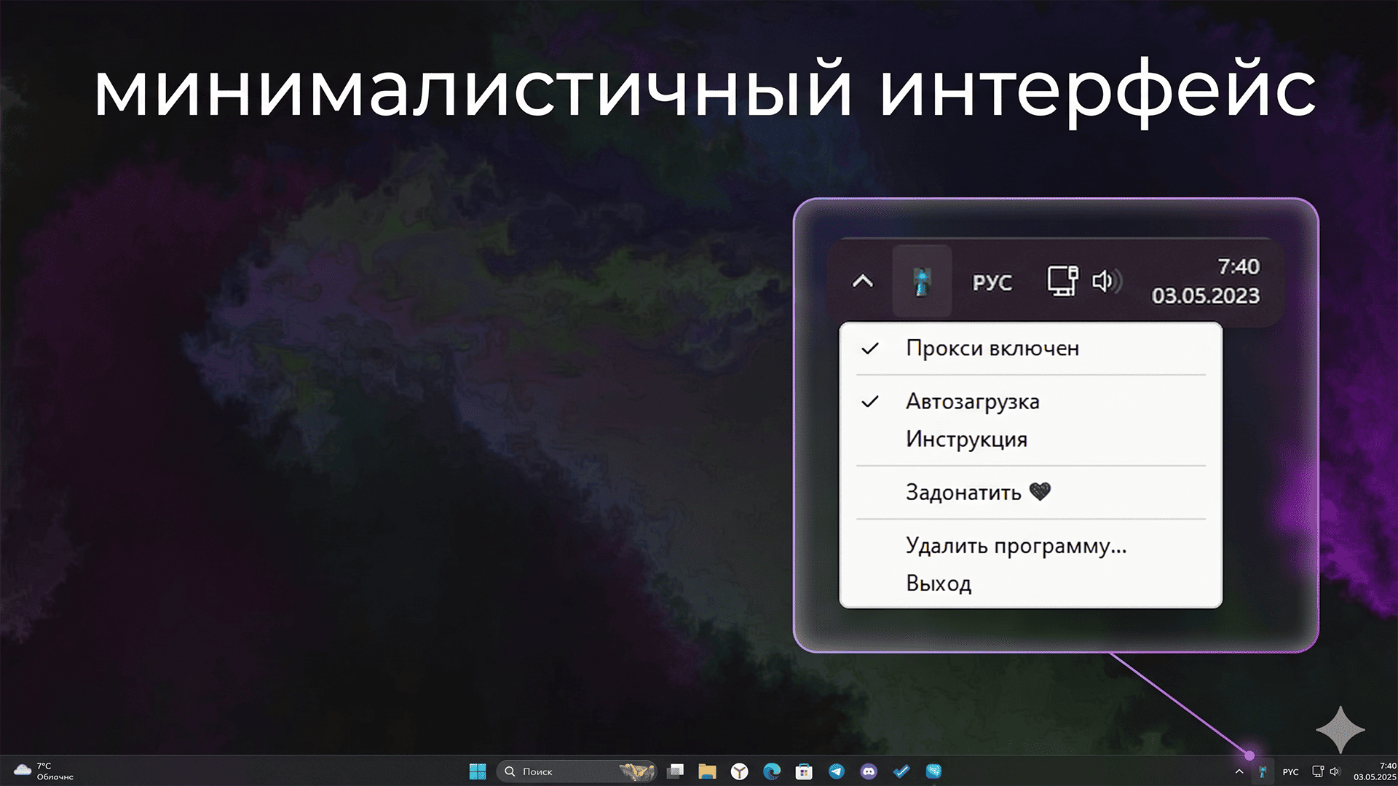
Task: Show hidden icons chevron on the real taskbar
Action: coord(1239,771)
